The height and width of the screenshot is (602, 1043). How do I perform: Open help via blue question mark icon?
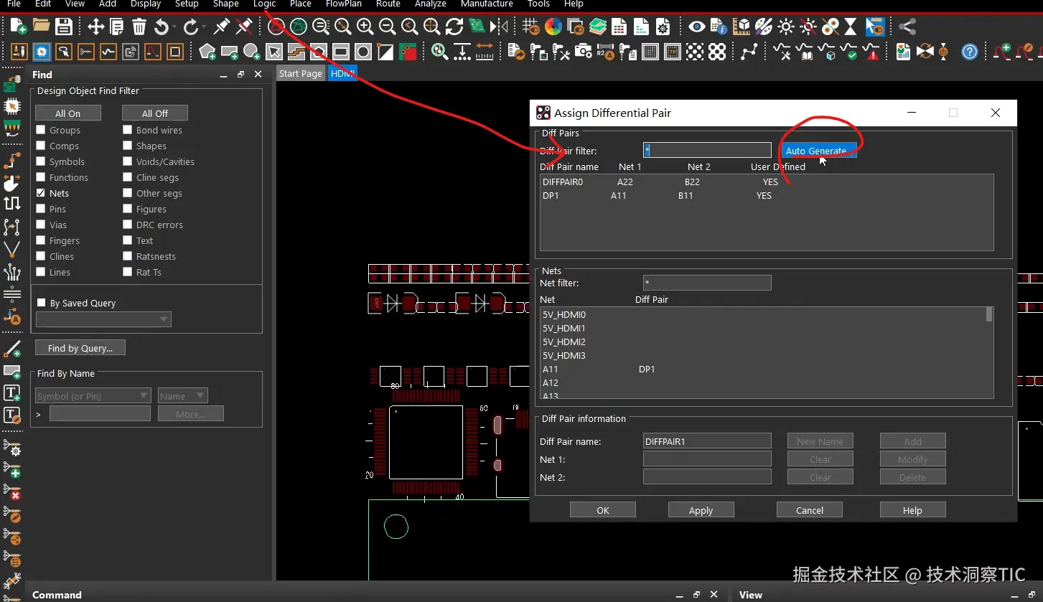[970, 52]
